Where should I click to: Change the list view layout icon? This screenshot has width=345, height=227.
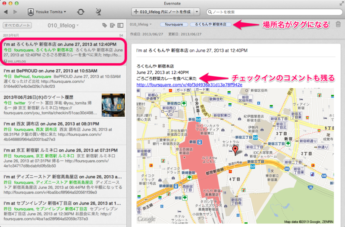tap(120, 25)
